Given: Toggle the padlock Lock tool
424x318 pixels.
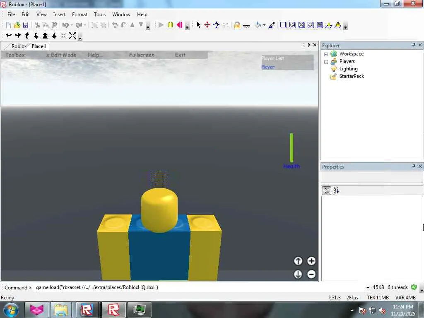Looking at the screenshot, I should (x=237, y=25).
